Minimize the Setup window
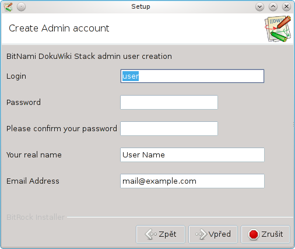The width and height of the screenshot is (295, 249). 259,7
